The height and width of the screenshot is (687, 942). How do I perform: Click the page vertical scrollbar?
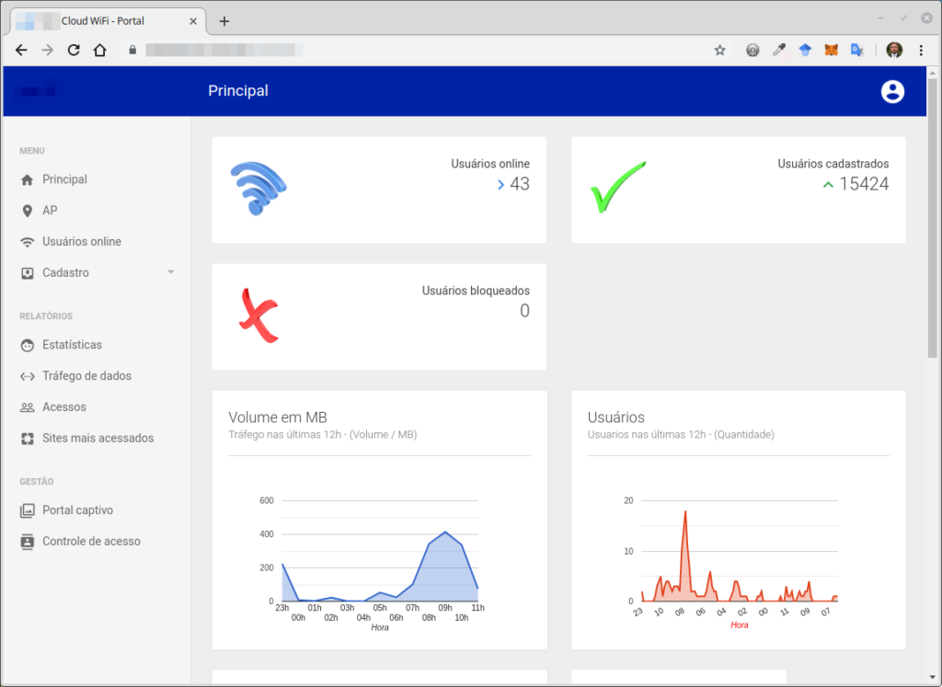932,230
